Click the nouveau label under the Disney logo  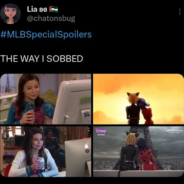pyautogui.click(x=100, y=135)
